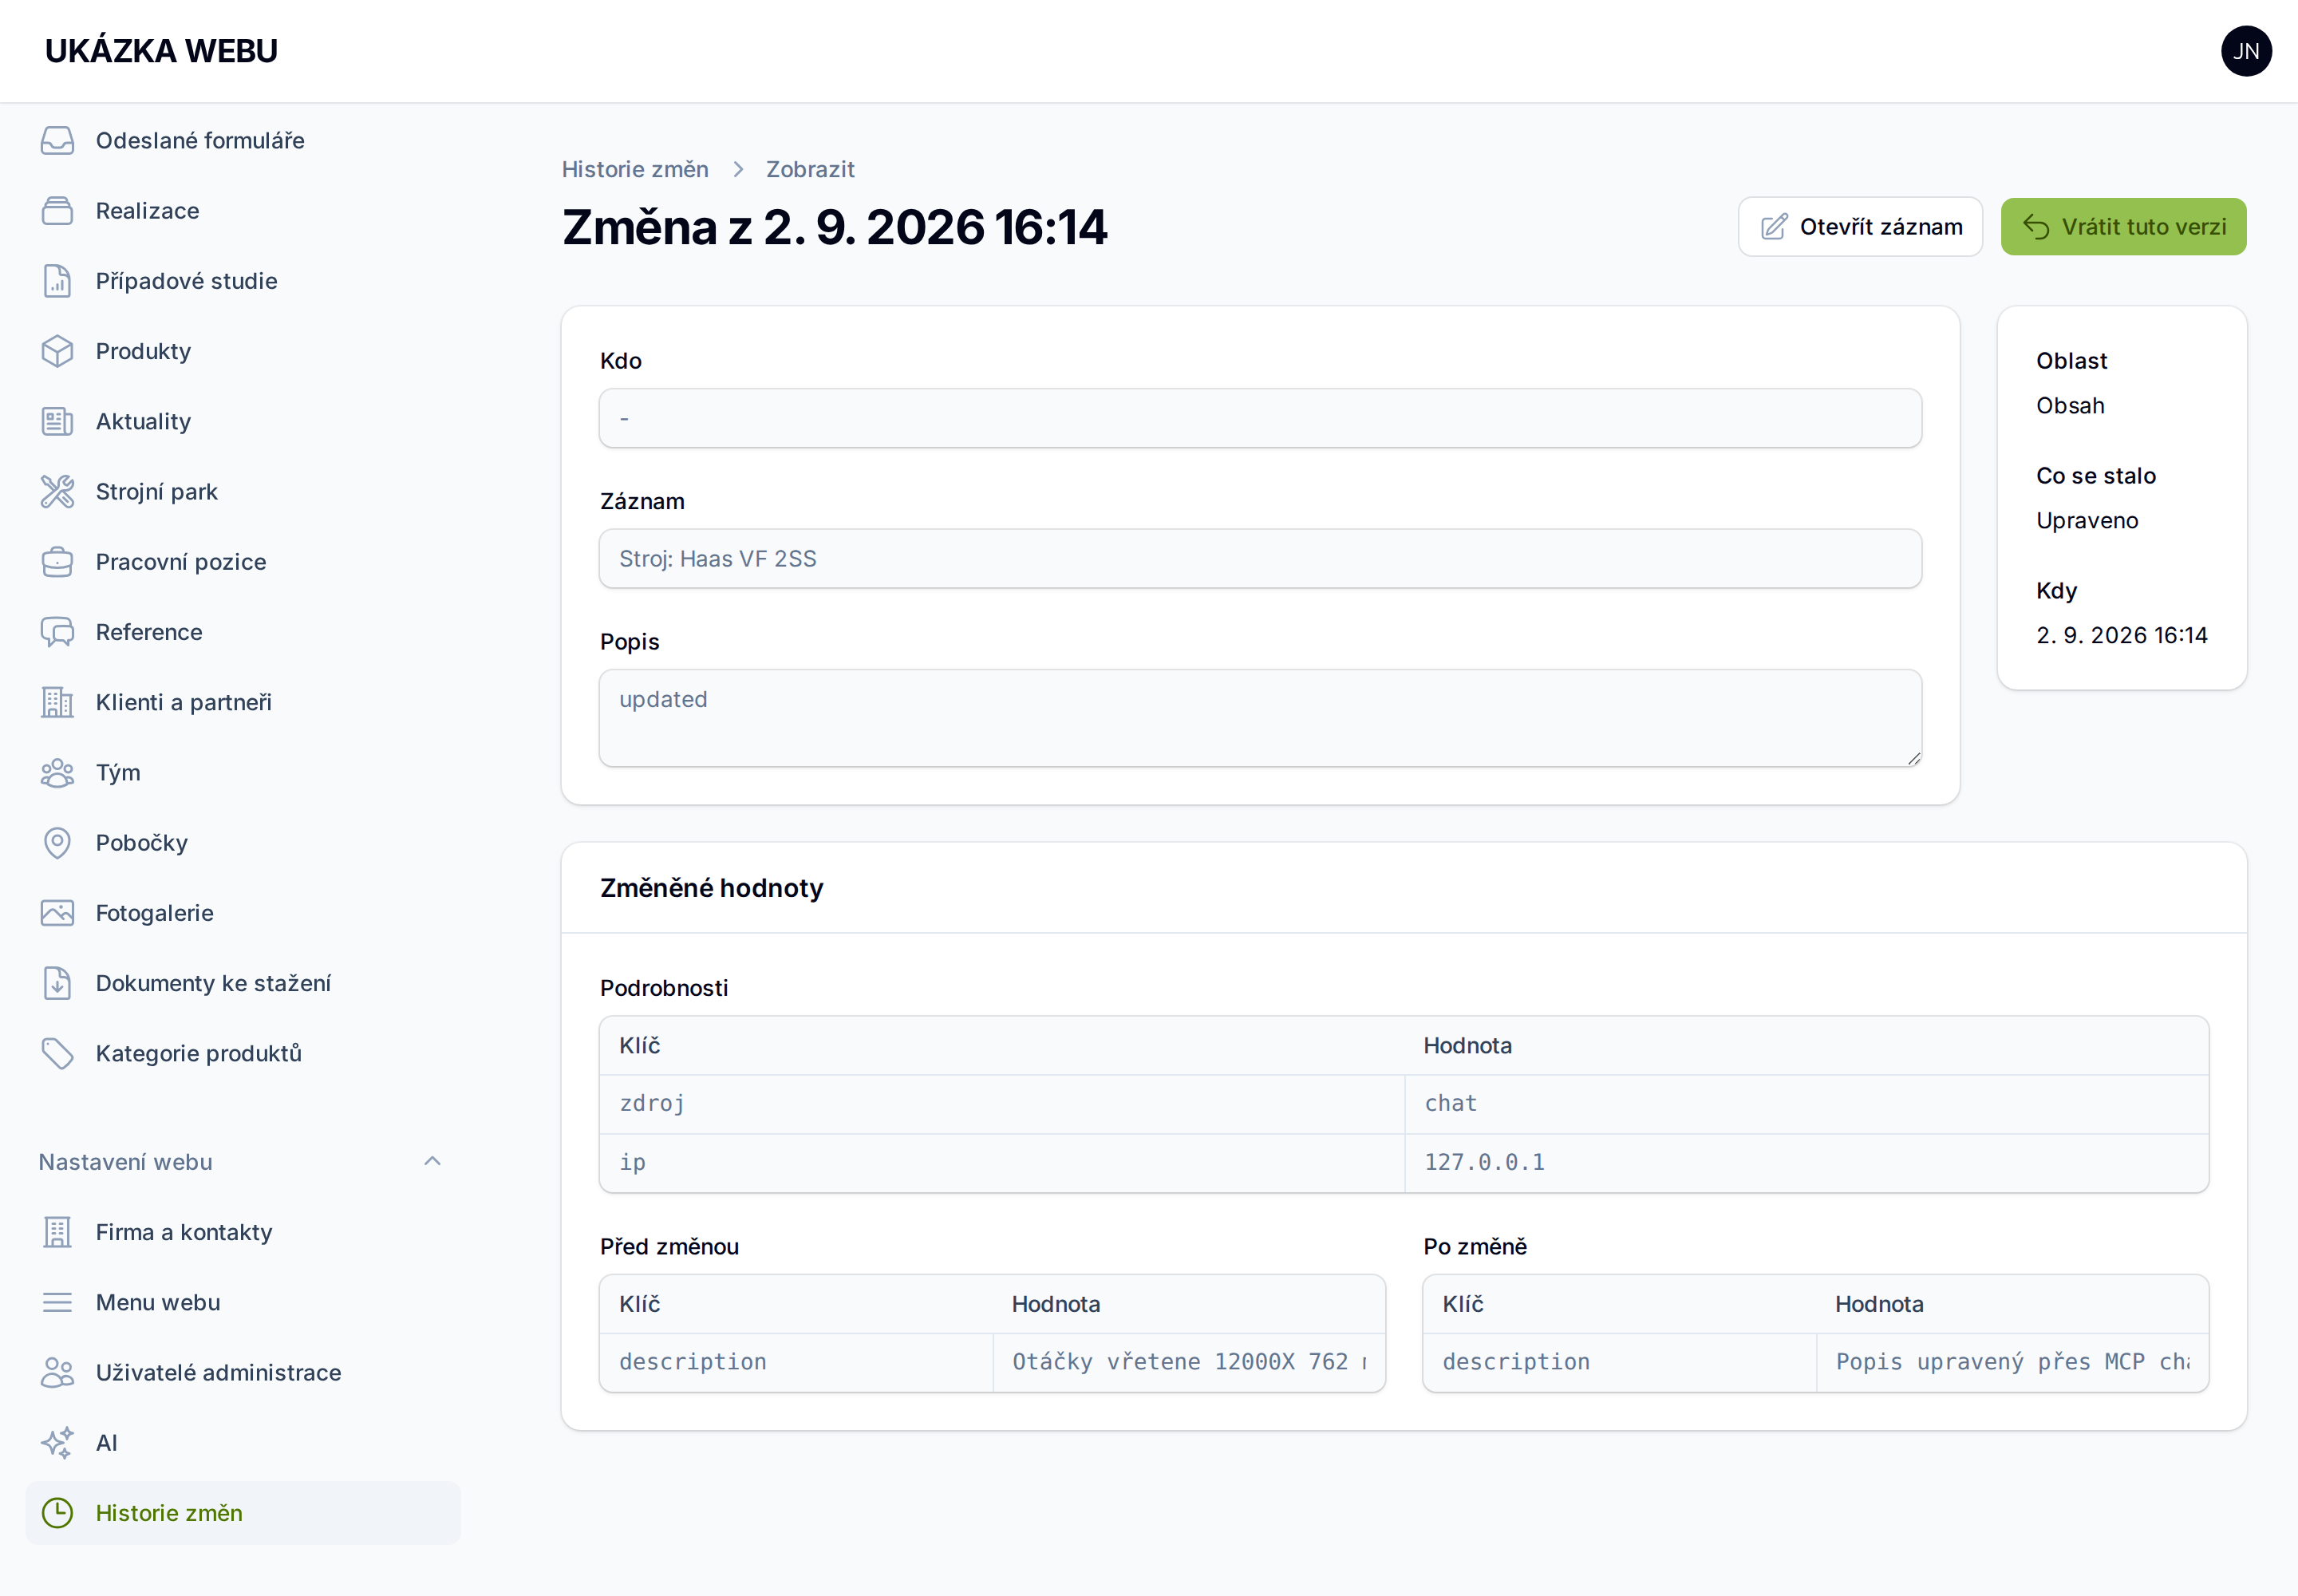Click the Aktuality newspaper icon

(57, 421)
